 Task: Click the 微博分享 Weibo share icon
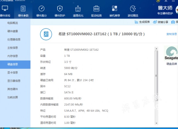155,22
